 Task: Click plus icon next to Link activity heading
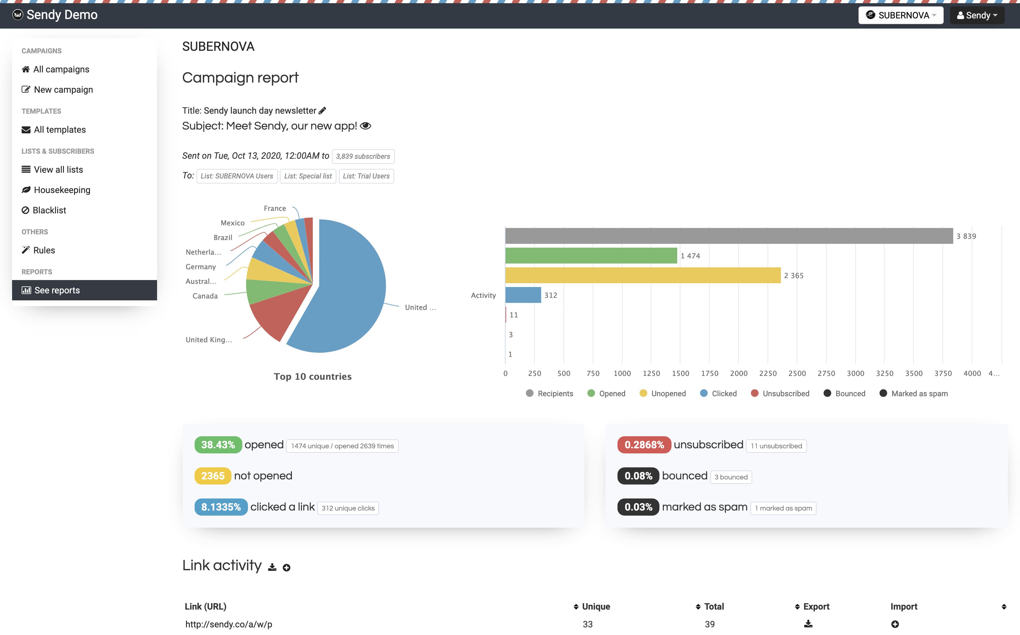coord(286,568)
